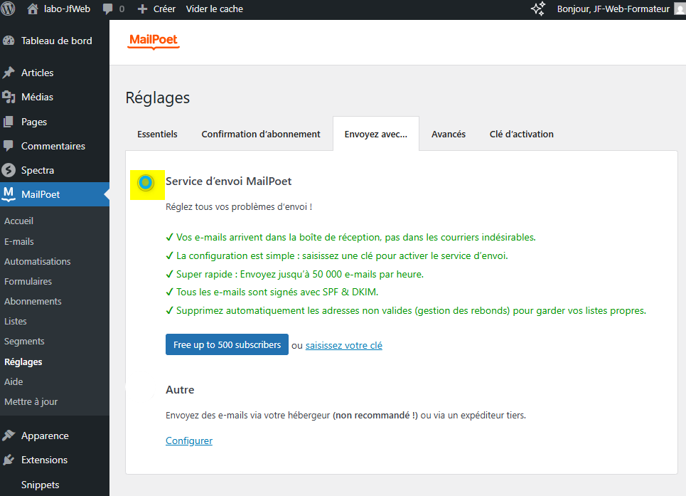Open Formulaires submenu item
This screenshot has width=686, height=496.
28,282
